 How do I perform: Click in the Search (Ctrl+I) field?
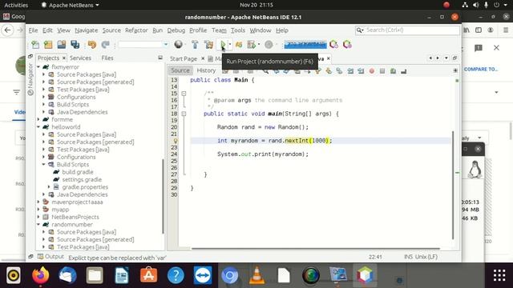coord(408,30)
